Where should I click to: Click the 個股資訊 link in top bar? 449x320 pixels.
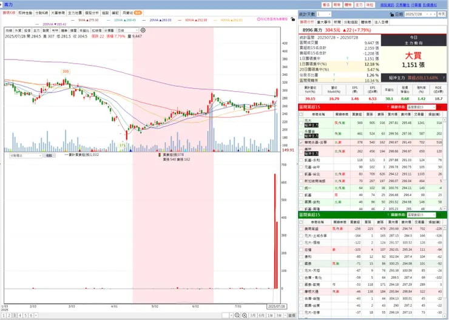click(x=387, y=5)
